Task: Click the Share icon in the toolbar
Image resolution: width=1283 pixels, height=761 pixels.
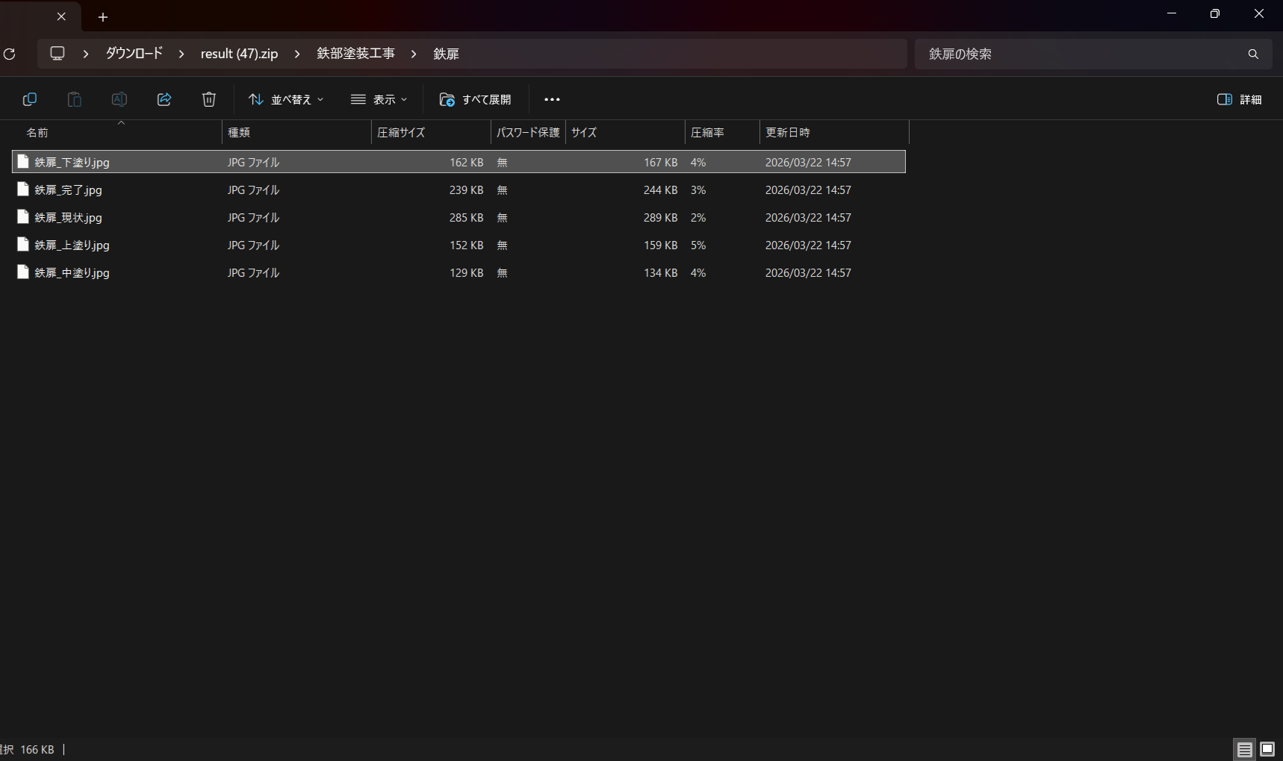Action: (164, 99)
